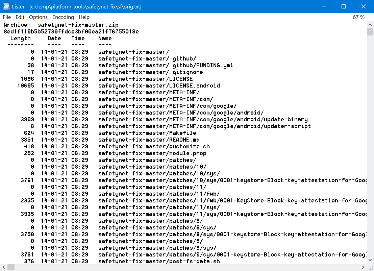Click the text 'safetynet-fix-master.zip'
The width and height of the screenshot is (374, 271).
(78, 25)
